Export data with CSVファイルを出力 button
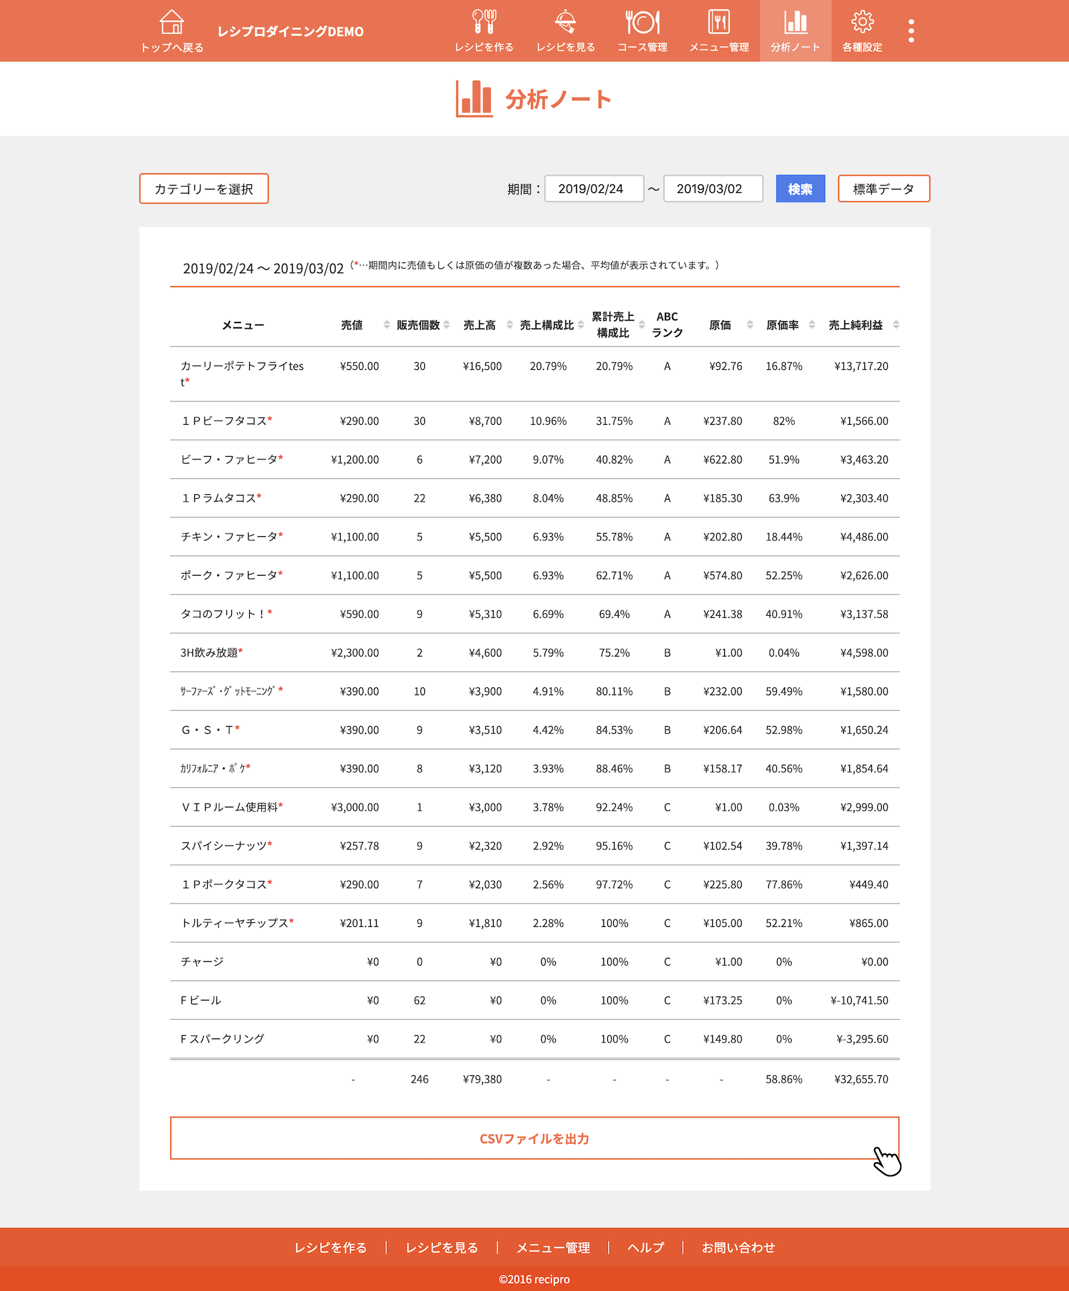Screen dimensions: 1069x1291 (x=534, y=1138)
